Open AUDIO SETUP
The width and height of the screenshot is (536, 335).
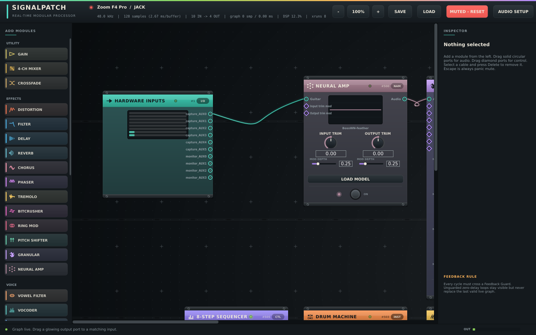click(513, 12)
